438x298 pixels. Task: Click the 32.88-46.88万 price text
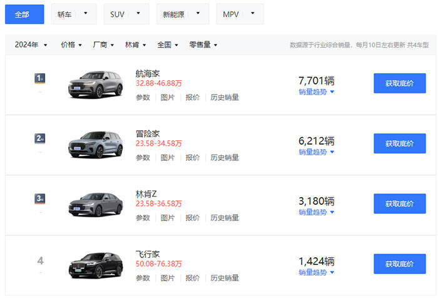click(159, 83)
